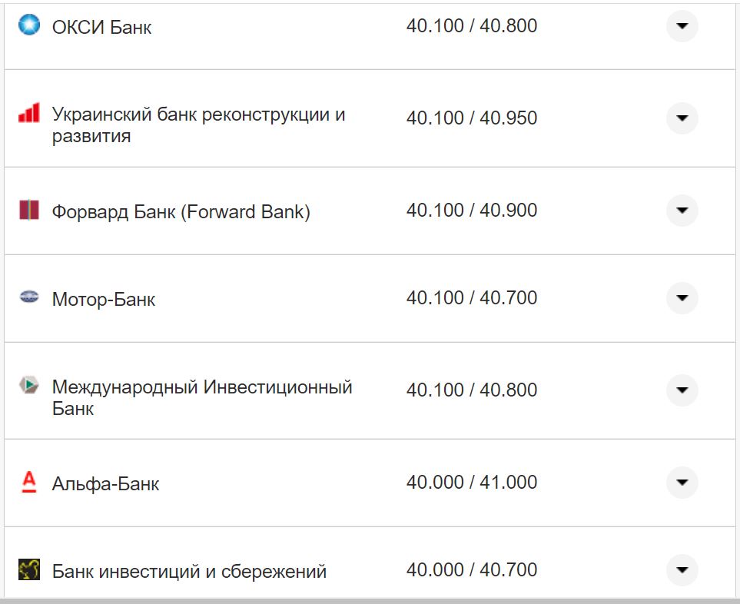
Task: Click the red Альфа-Банк letter icon
Action: click(30, 483)
